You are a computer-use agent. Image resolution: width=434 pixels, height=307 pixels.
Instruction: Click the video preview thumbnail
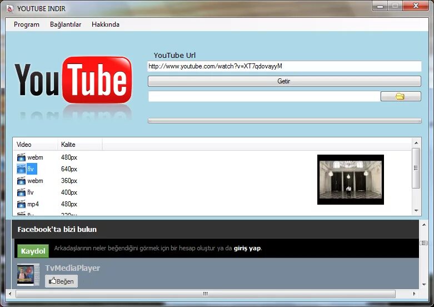[351, 180]
